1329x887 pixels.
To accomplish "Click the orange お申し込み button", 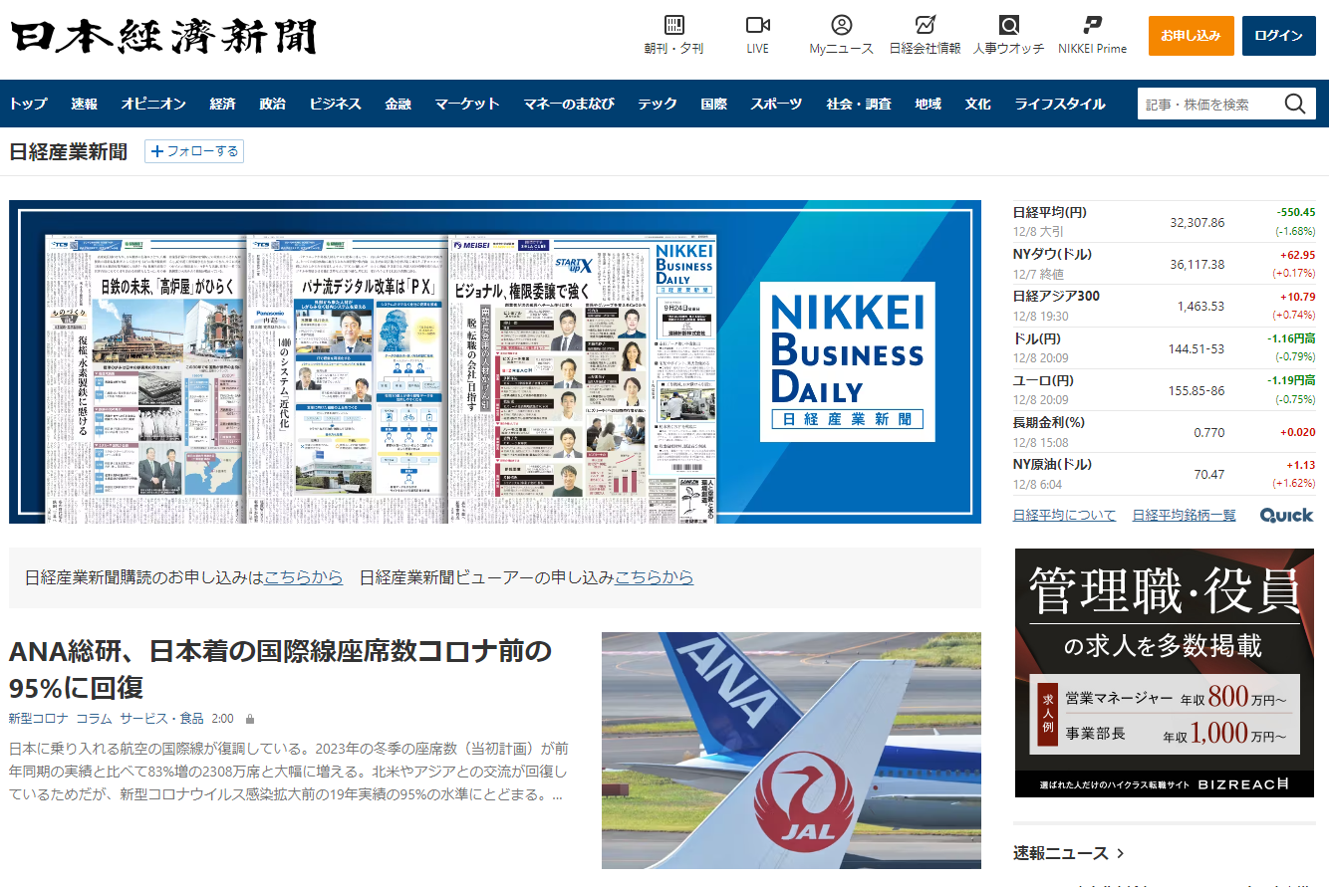I will point(1191,36).
